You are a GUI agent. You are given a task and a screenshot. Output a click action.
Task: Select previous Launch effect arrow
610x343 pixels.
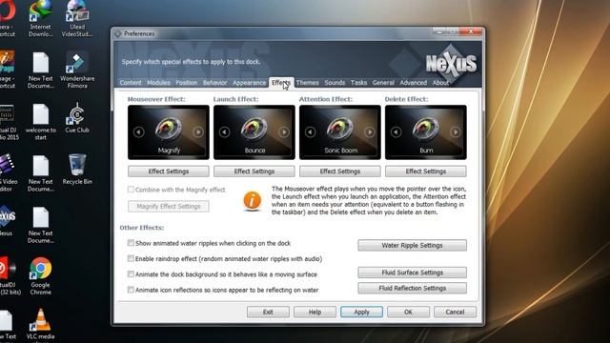click(225, 132)
